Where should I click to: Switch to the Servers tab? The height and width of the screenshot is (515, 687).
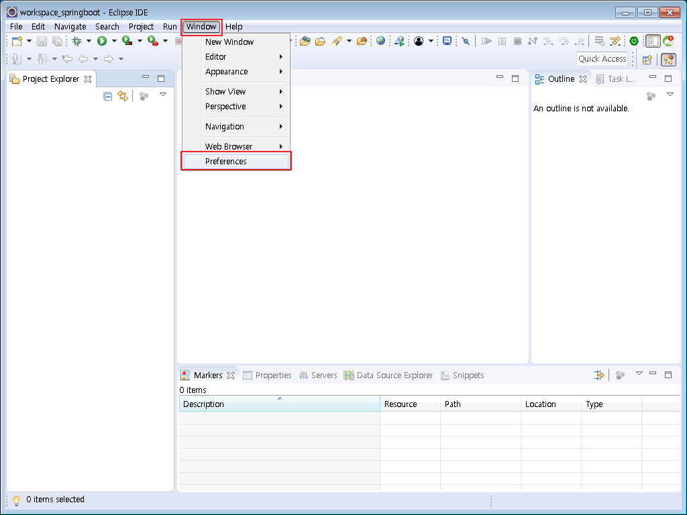tap(318, 376)
